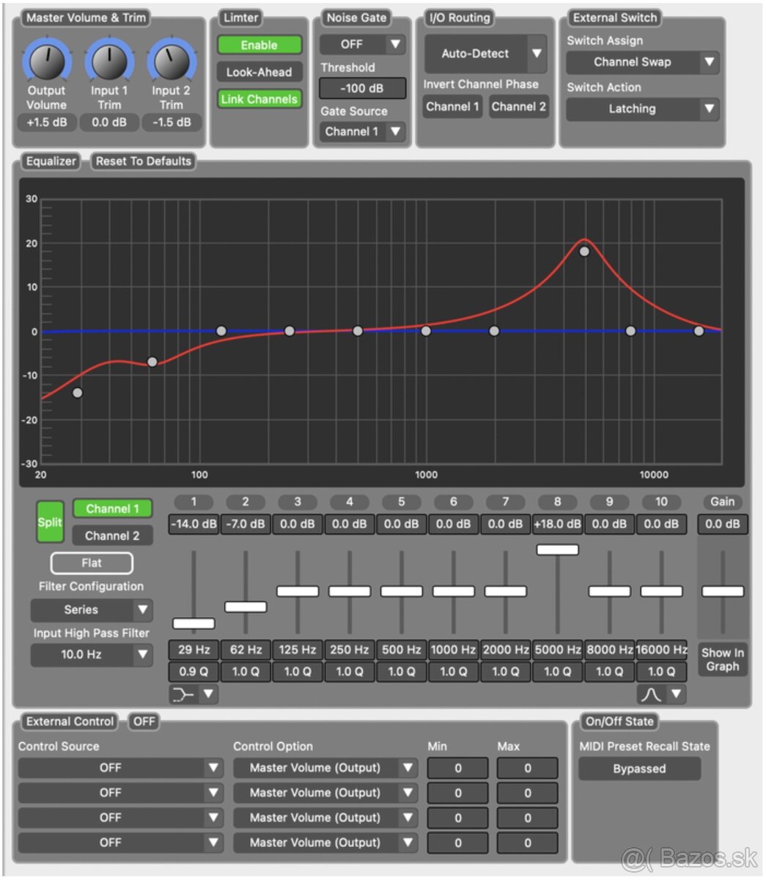
Task: Open the Noise Gate OFF dropdown
Action: [x=362, y=44]
